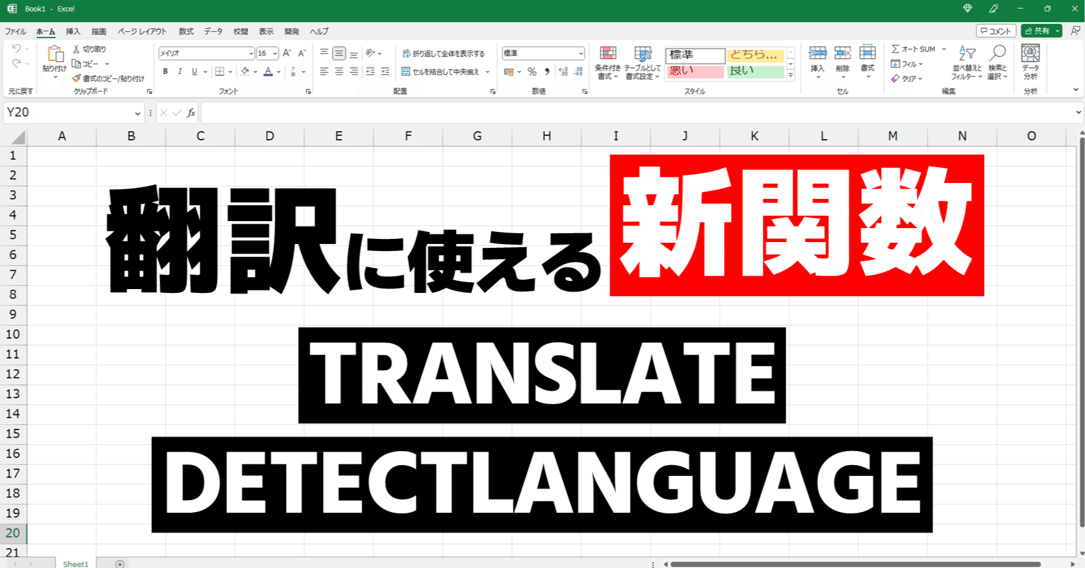Click the Undo arrow icon

click(x=17, y=49)
